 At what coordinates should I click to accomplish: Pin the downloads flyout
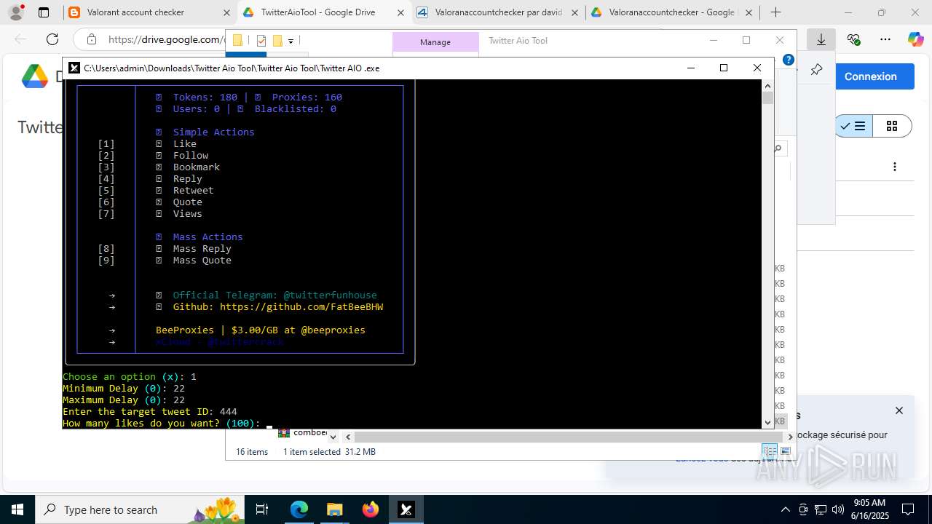816,70
